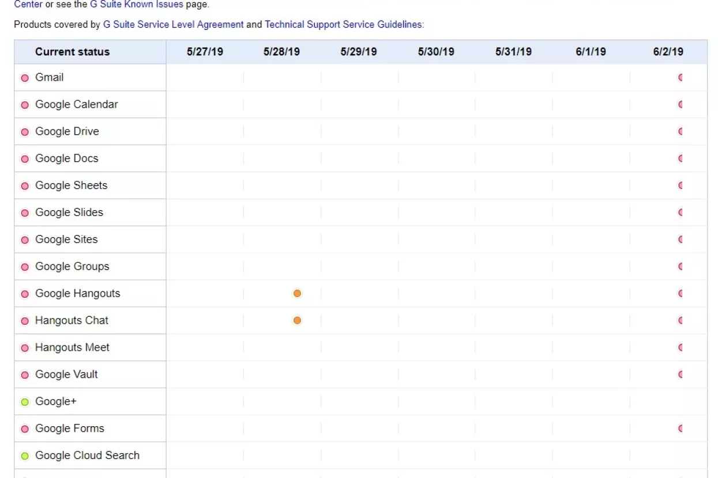Open the G Suite Known Issues link
Screen dimensions: 718x478
137,4
